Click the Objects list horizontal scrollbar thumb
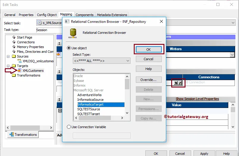This screenshot has height=156, width=239. click(x=95, y=118)
